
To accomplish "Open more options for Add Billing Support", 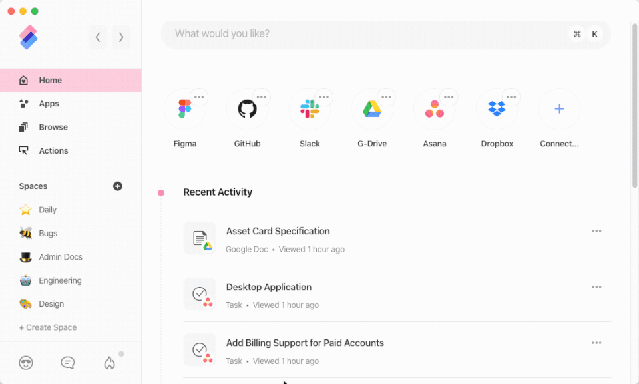I will pyautogui.click(x=596, y=343).
